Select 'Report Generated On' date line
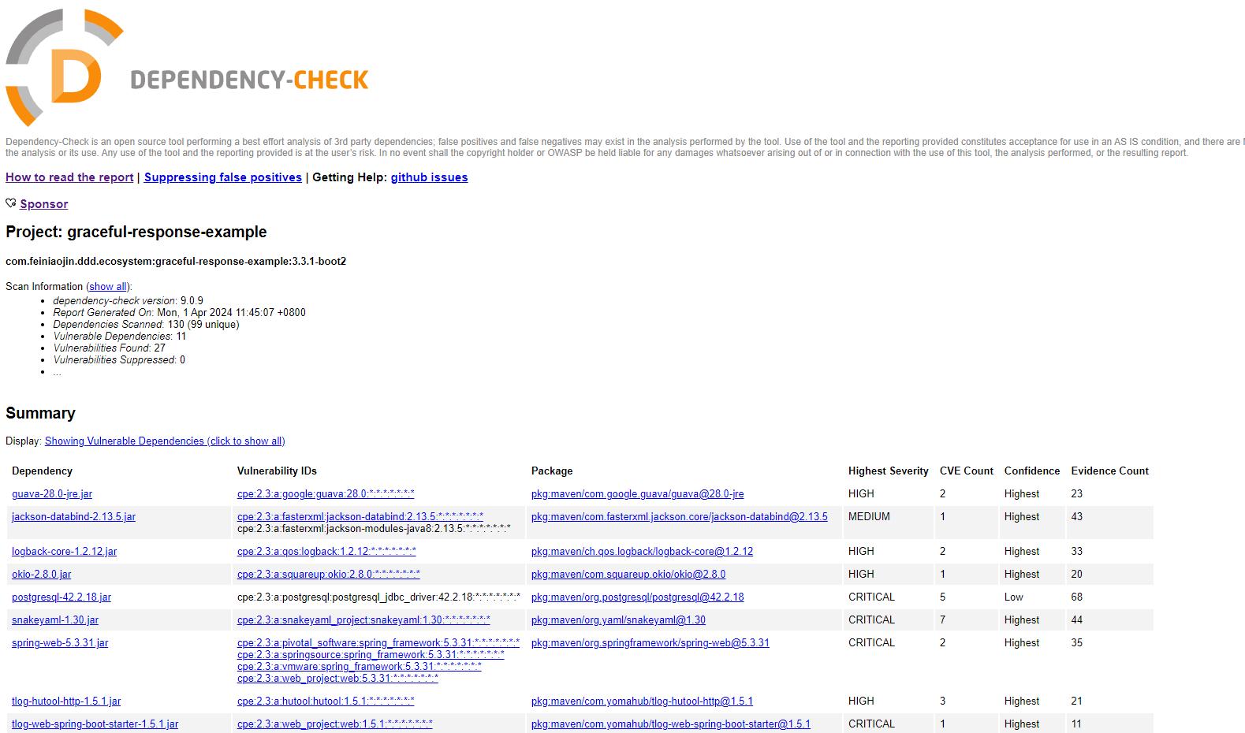 [x=179, y=313]
